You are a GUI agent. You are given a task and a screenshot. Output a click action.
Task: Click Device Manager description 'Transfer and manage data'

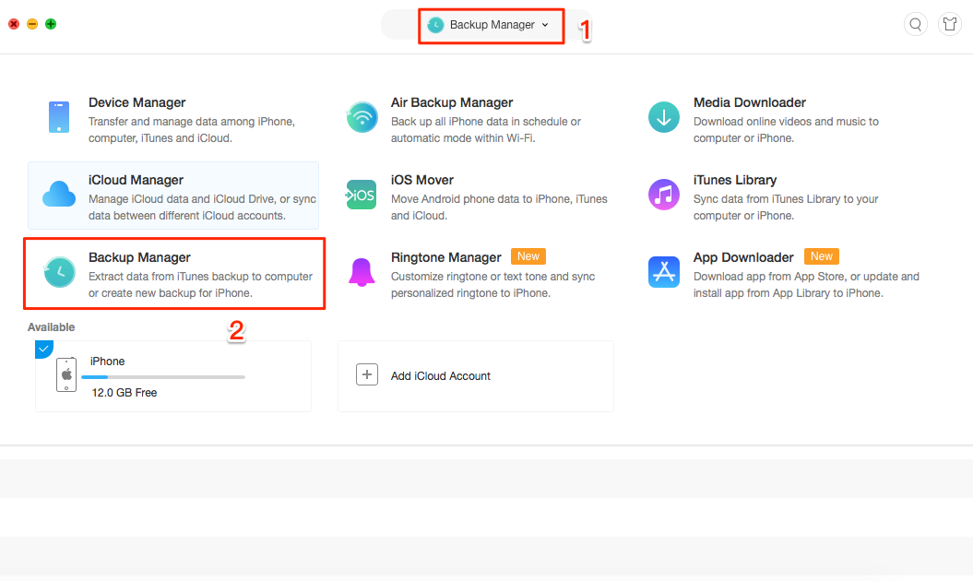[192, 130]
